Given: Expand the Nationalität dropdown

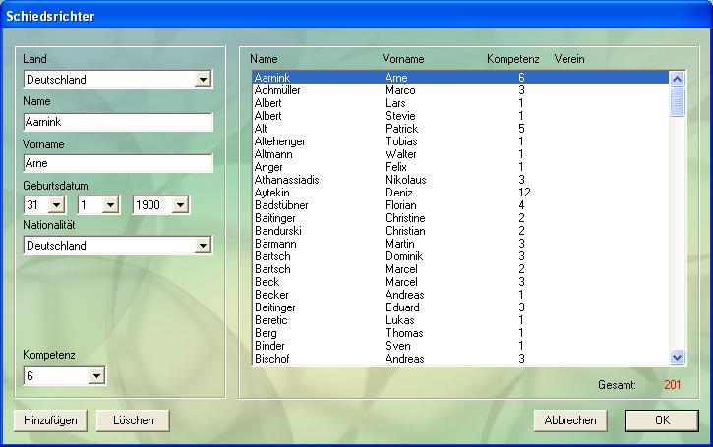Looking at the screenshot, I should click(x=203, y=246).
